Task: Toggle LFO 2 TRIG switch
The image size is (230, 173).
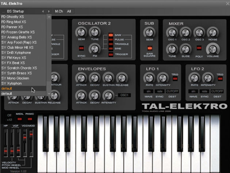Action: coord(220,79)
